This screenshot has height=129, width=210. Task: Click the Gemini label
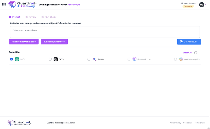[x=101, y=59]
